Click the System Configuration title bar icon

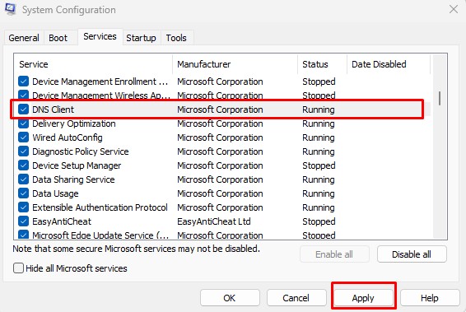click(x=11, y=9)
